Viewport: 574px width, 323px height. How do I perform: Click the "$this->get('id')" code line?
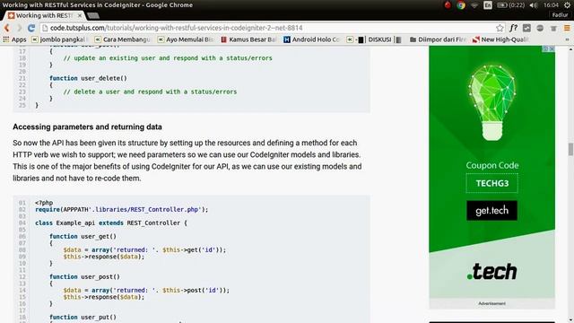144,250
